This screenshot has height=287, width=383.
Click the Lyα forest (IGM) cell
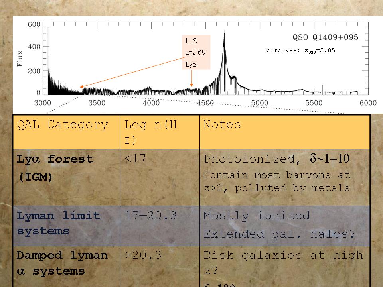55,168
